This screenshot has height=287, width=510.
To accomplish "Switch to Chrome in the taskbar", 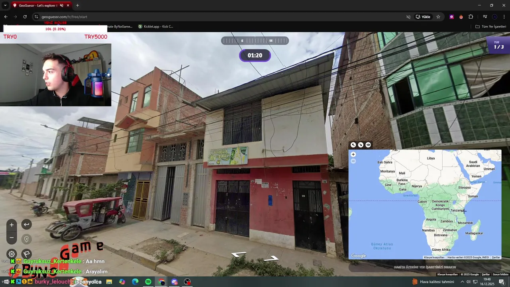I will click(x=161, y=282).
